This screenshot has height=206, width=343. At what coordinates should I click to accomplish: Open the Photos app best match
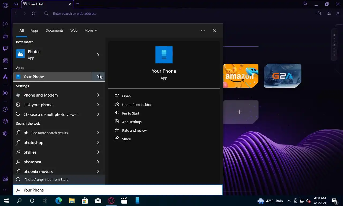(52, 55)
